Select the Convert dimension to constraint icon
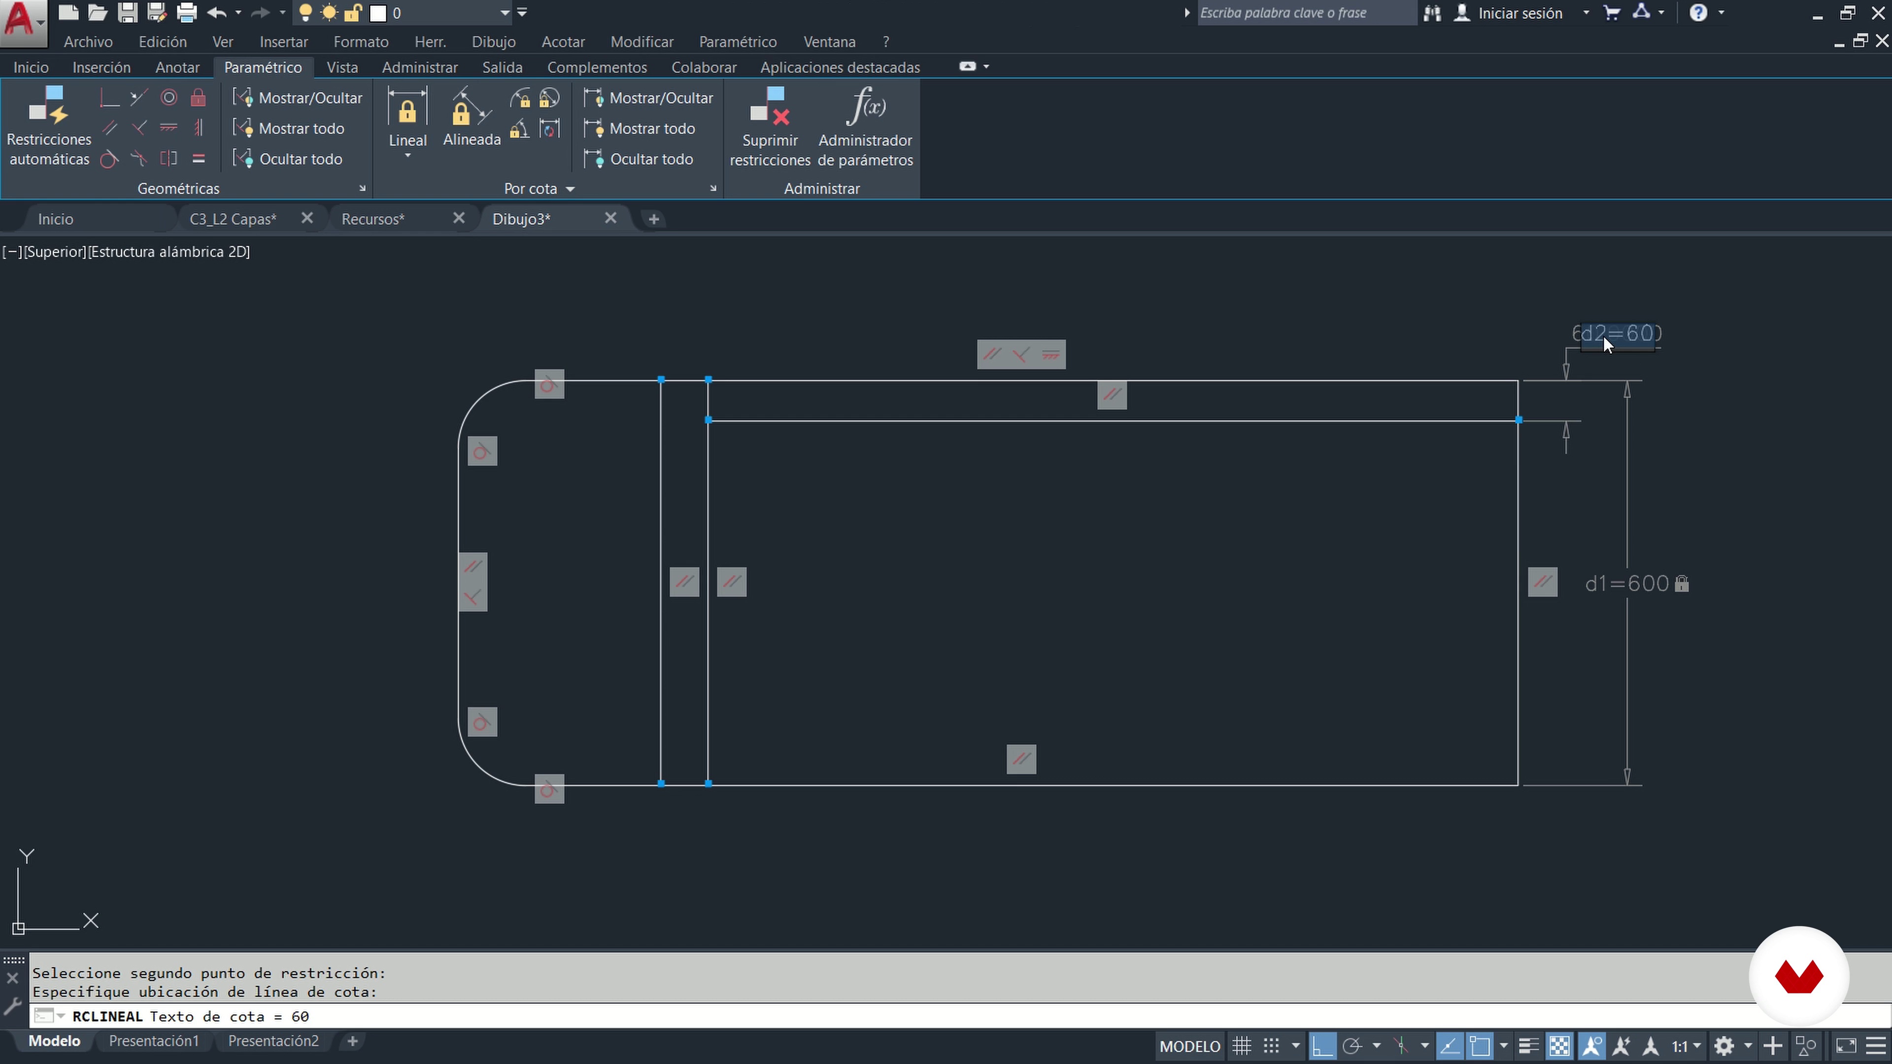This screenshot has height=1064, width=1892. pyautogui.click(x=549, y=129)
